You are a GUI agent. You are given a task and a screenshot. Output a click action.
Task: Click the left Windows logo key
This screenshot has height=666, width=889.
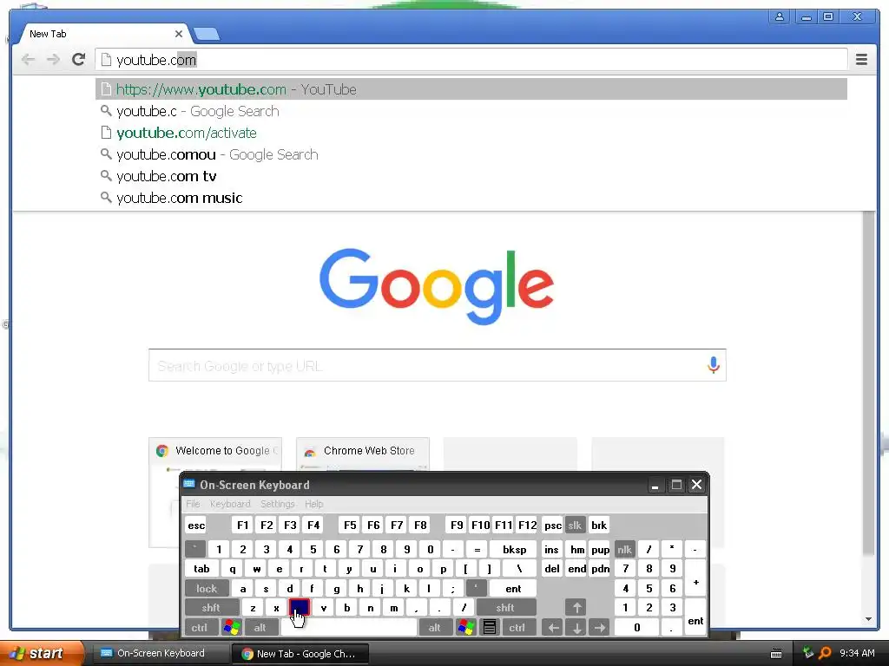pos(232,628)
